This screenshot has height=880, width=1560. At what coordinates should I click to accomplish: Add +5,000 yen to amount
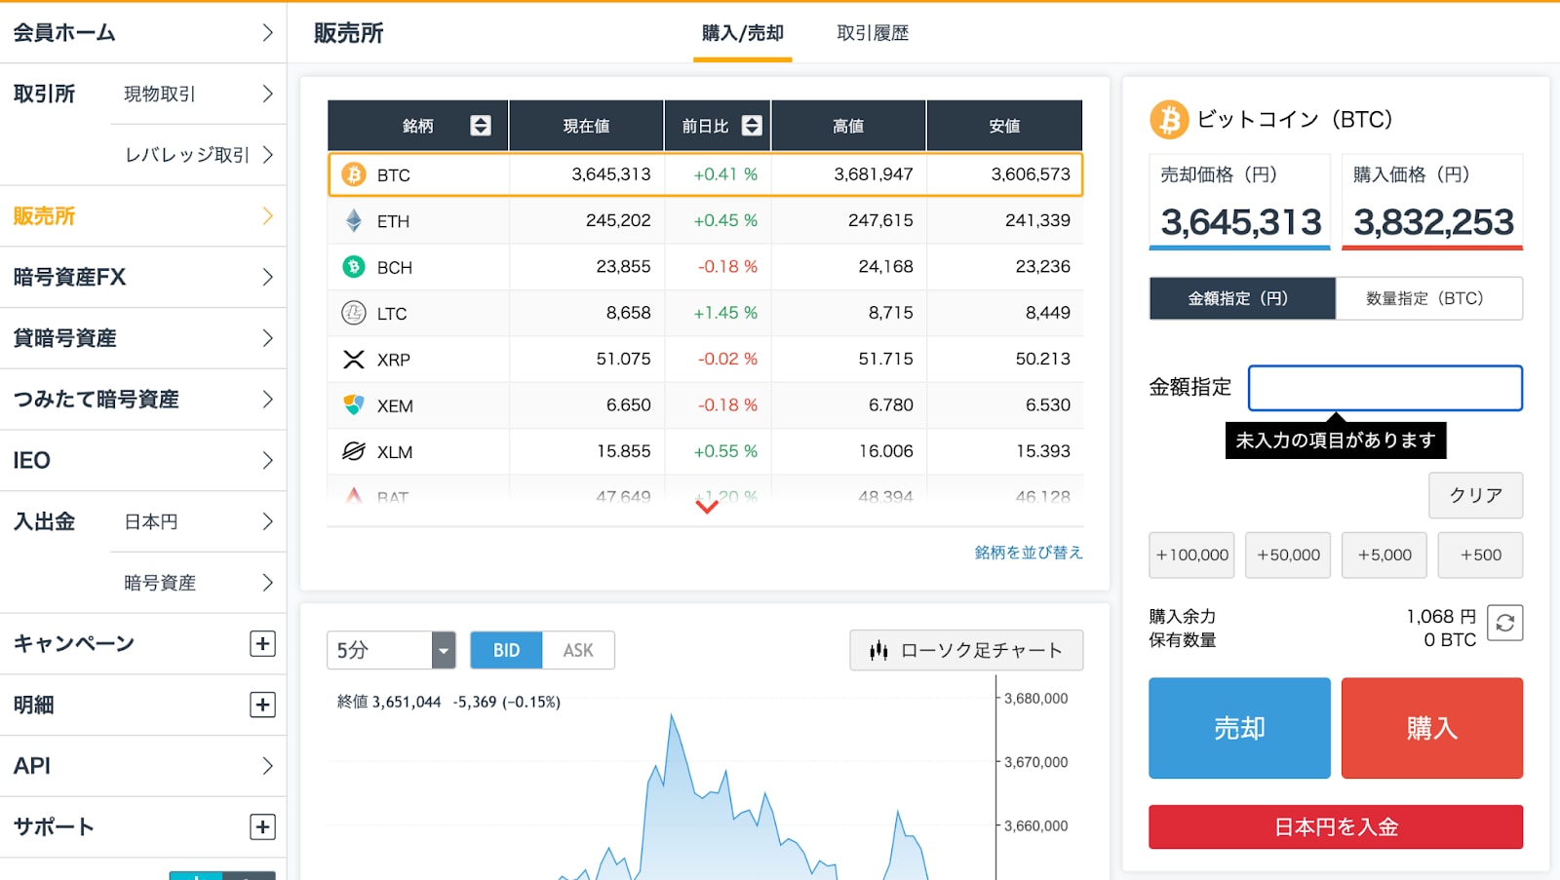1384,555
